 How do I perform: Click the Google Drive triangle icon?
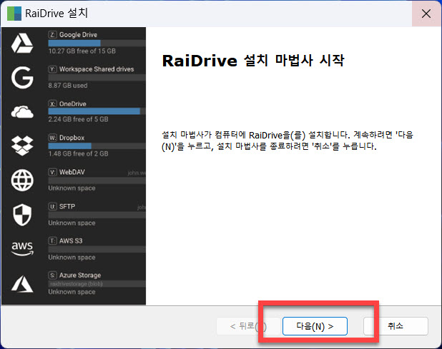[x=22, y=43]
